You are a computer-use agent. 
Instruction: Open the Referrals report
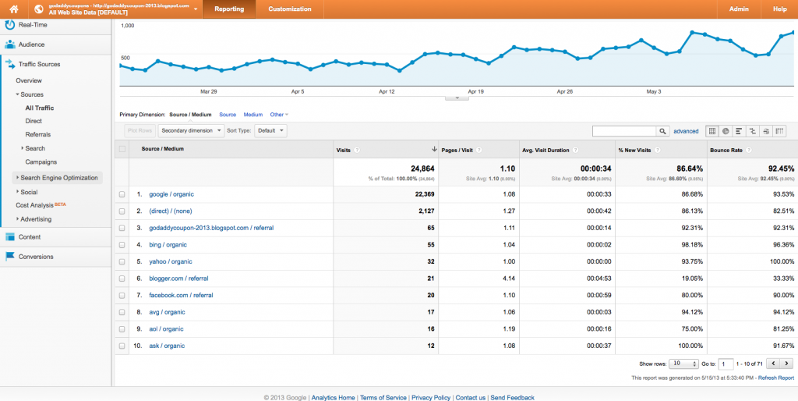click(x=37, y=134)
